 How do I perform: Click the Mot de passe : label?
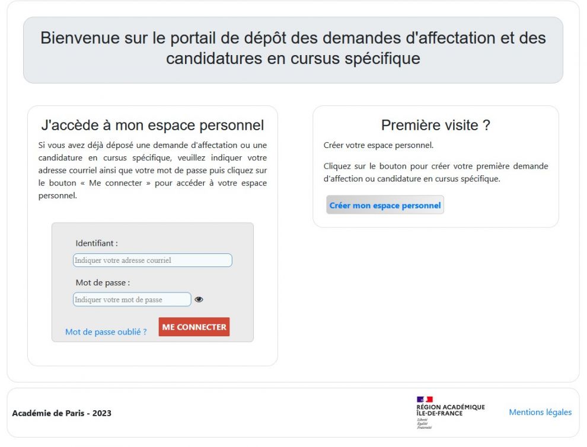point(103,282)
